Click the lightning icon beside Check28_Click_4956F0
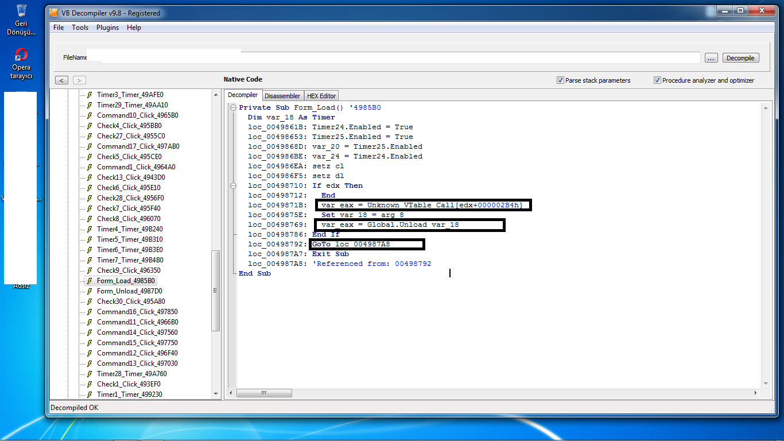The width and height of the screenshot is (784, 441). coord(90,198)
